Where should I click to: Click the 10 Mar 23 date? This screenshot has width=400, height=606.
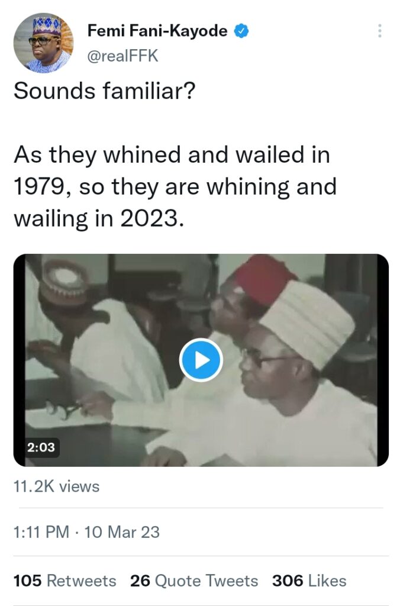122,532
